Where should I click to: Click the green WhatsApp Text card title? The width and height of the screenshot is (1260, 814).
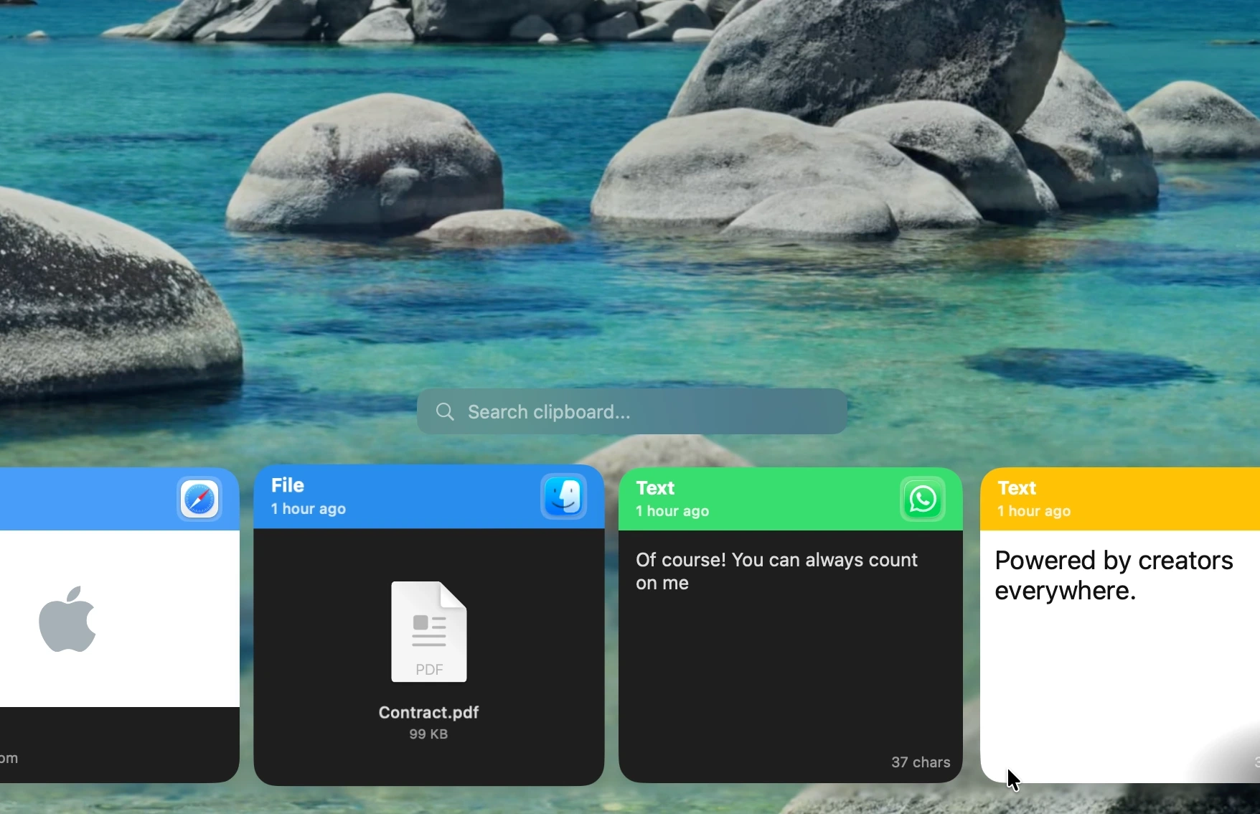(x=656, y=488)
